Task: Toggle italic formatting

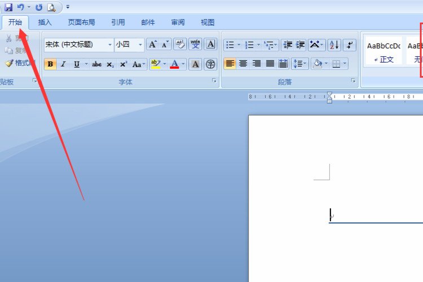Action: [63, 64]
